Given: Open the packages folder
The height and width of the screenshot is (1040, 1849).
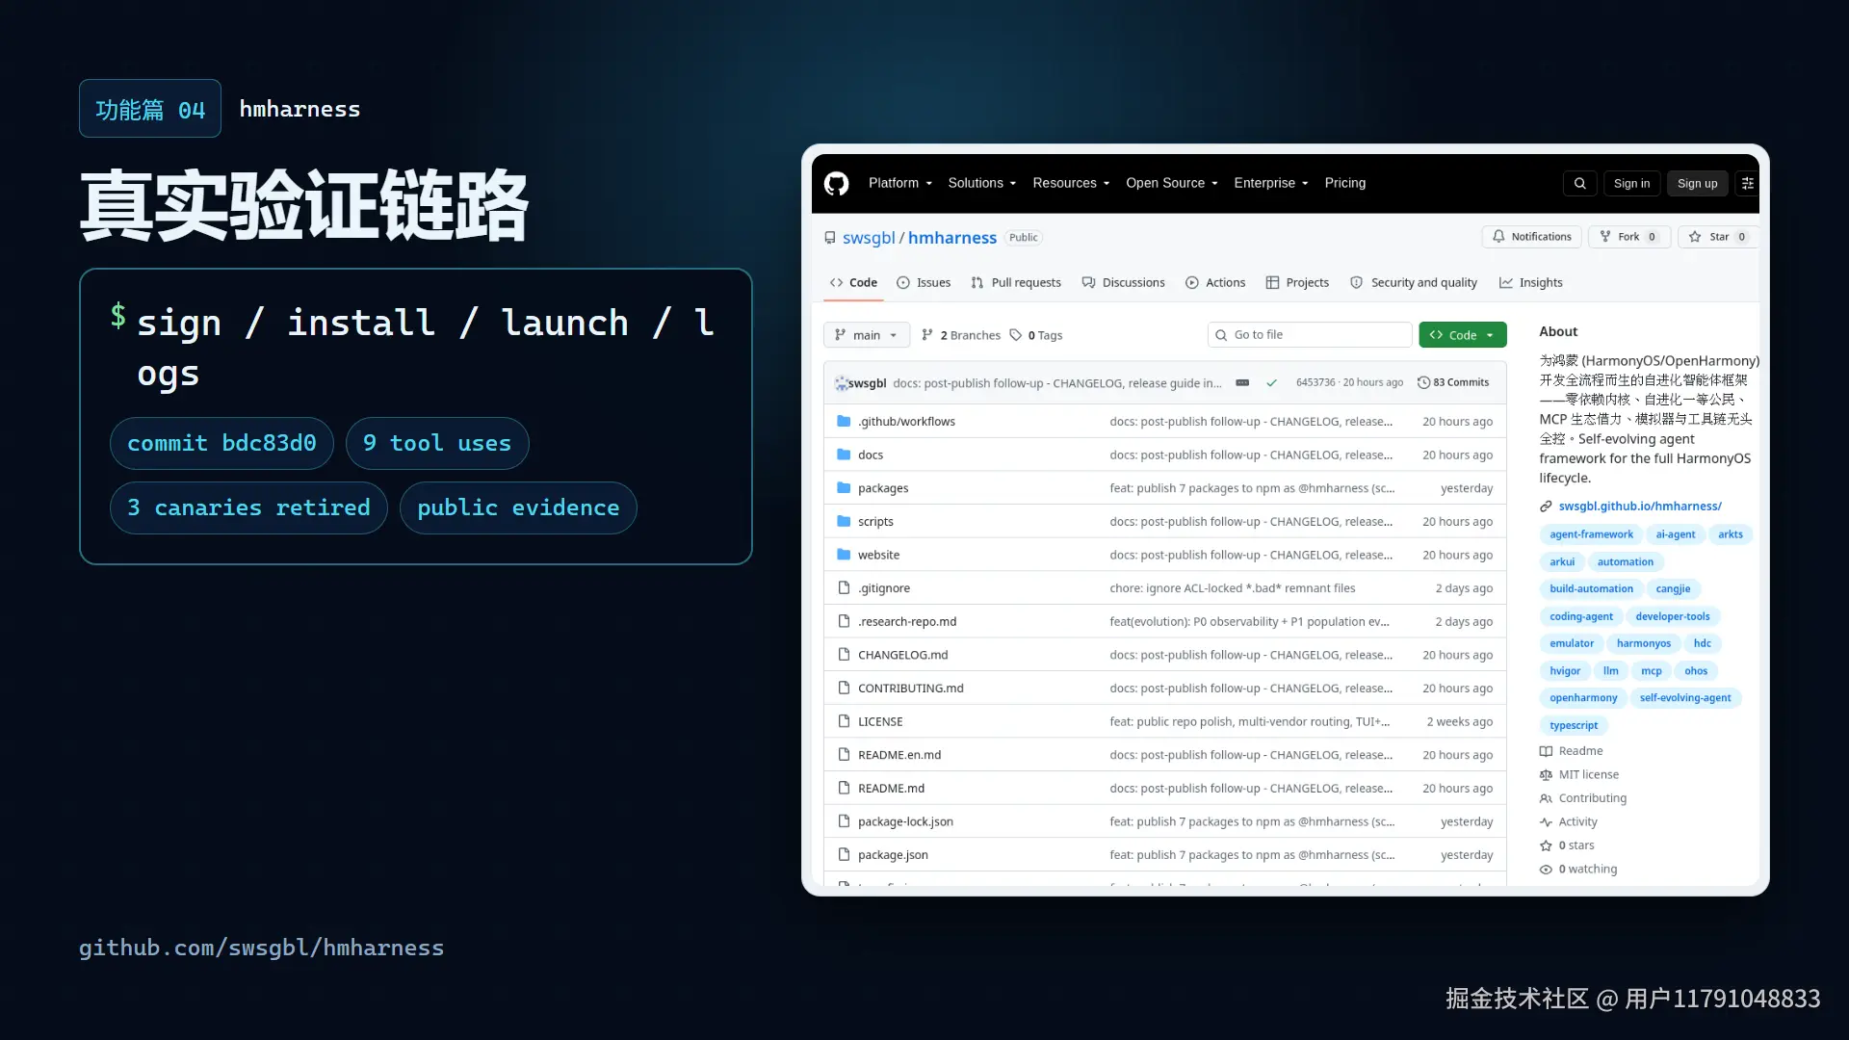Looking at the screenshot, I should click(x=882, y=488).
